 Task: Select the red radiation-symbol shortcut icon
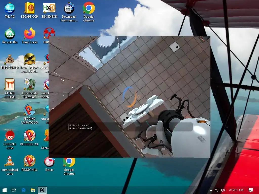(x=49, y=33)
